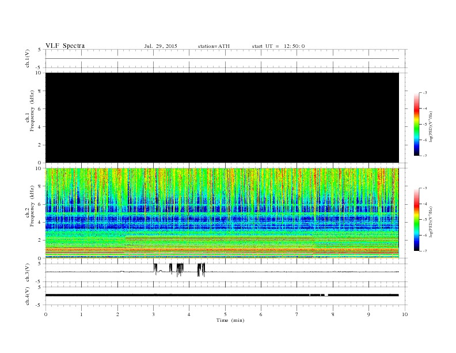Click the VLF Spectra title text
Image resolution: width=456 pixels, height=353 pixels.
coord(65,46)
